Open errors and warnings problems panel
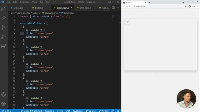The width and height of the screenshot is (200, 112). [x=6, y=111]
